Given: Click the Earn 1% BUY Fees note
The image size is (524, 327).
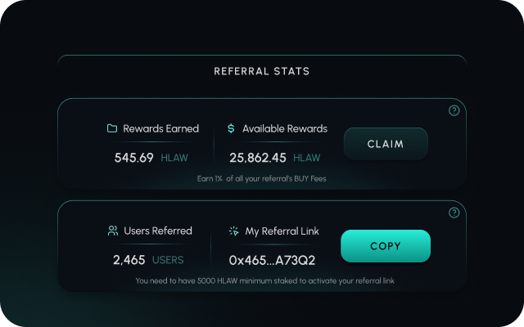Looking at the screenshot, I should point(262,178).
